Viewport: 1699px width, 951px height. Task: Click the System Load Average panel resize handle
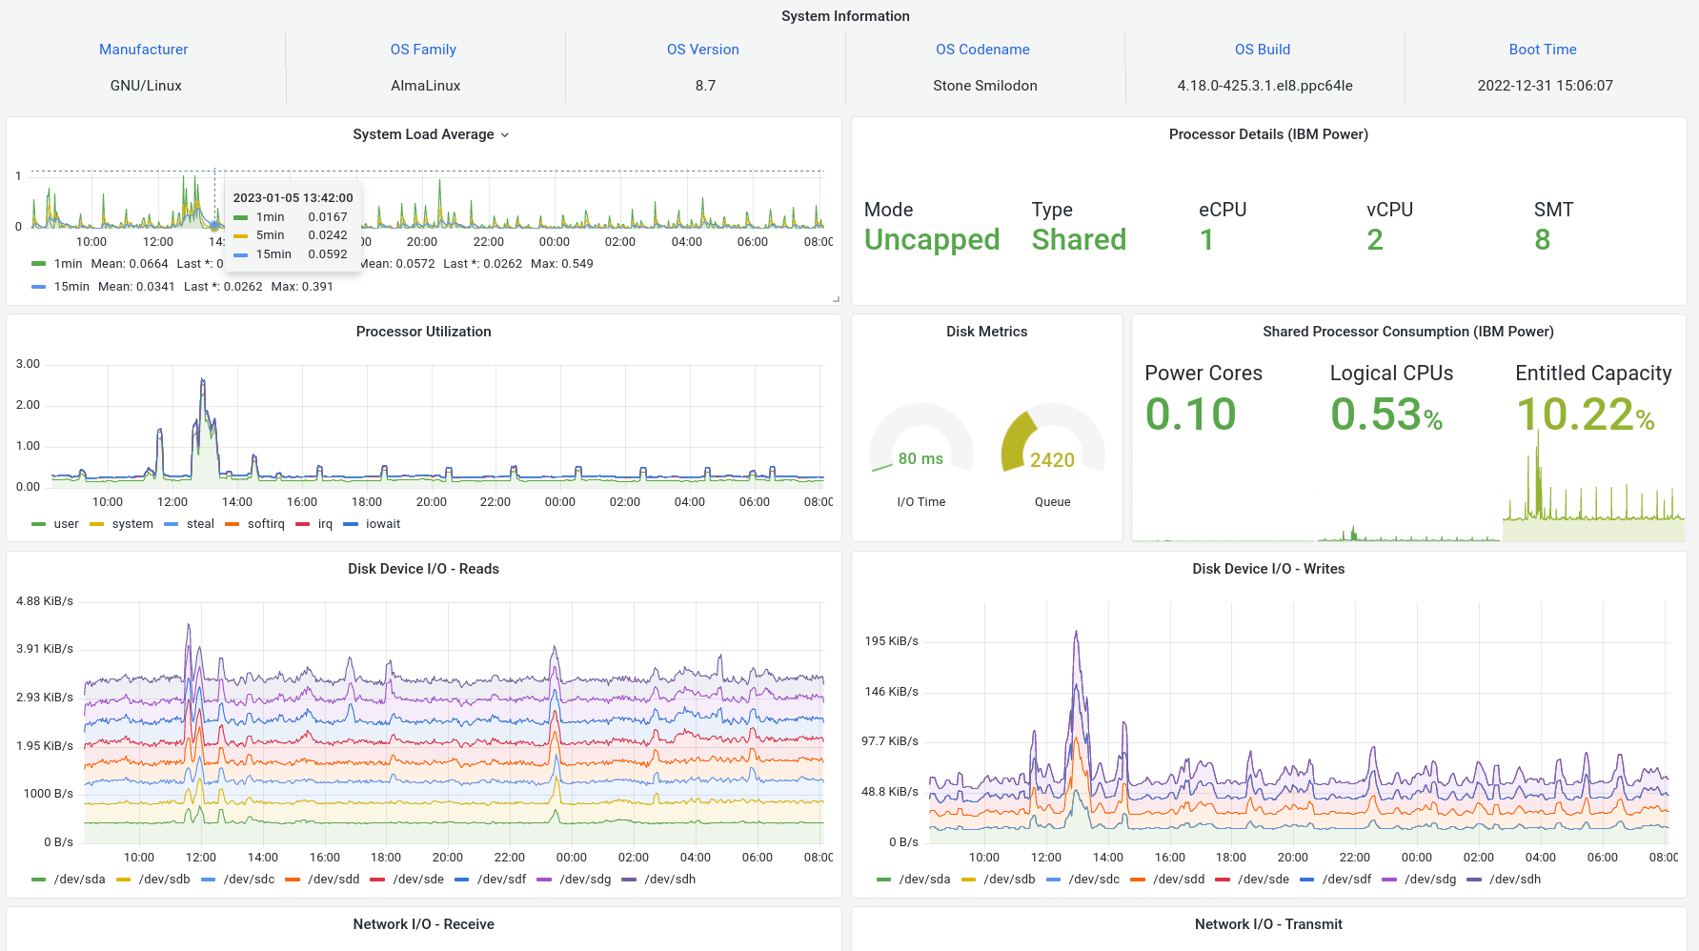tap(836, 299)
